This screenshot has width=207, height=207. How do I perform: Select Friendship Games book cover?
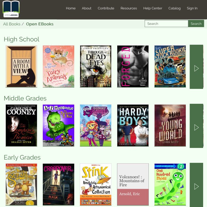click(95, 125)
